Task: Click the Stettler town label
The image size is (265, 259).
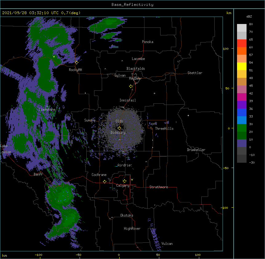Action: point(195,73)
